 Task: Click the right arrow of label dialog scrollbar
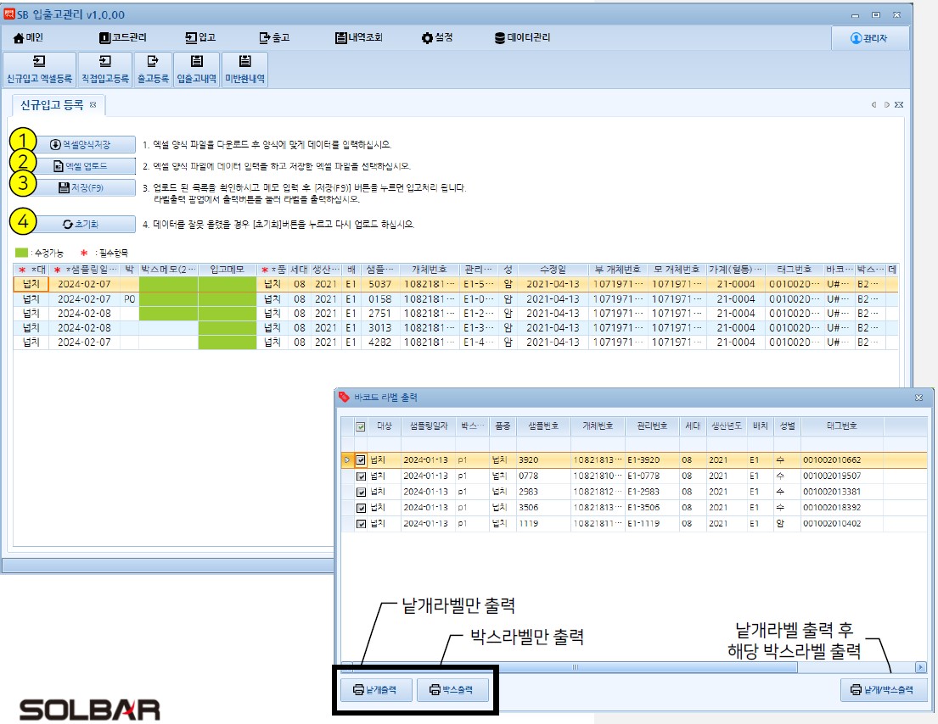coord(919,667)
